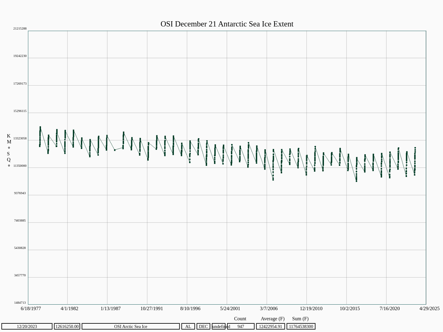The image size is (443, 332).
Task: Click the Sum (F) label
Action: [300, 319]
